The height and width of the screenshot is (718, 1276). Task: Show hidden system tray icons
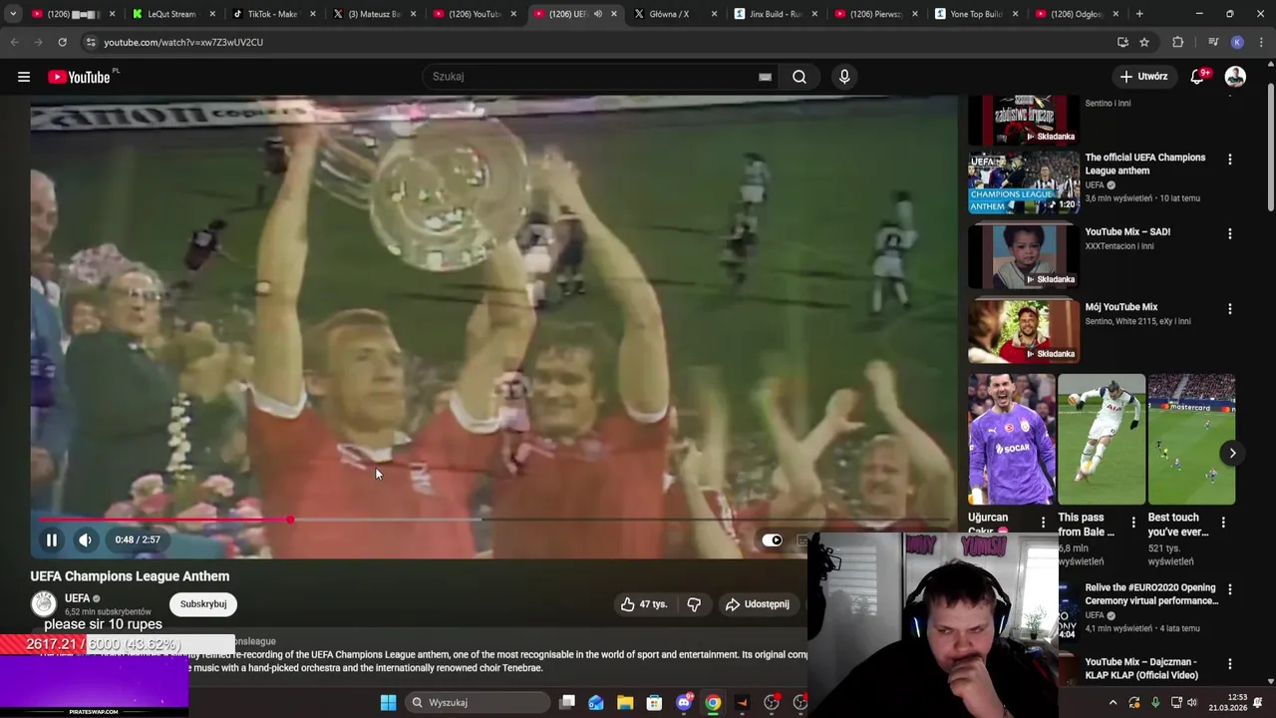[x=1113, y=702]
